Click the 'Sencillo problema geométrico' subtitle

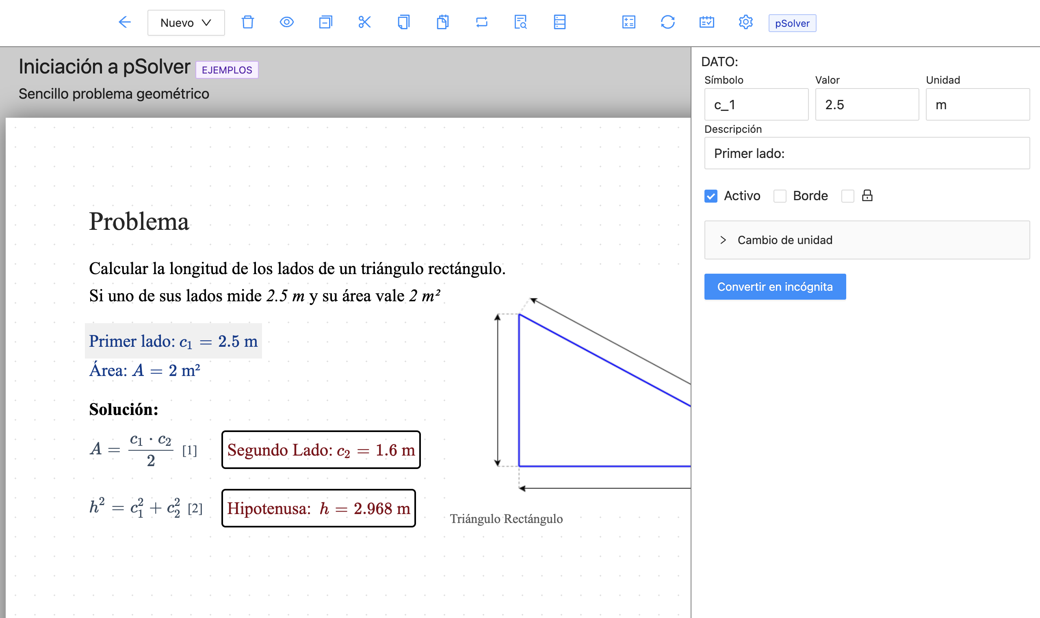click(114, 94)
